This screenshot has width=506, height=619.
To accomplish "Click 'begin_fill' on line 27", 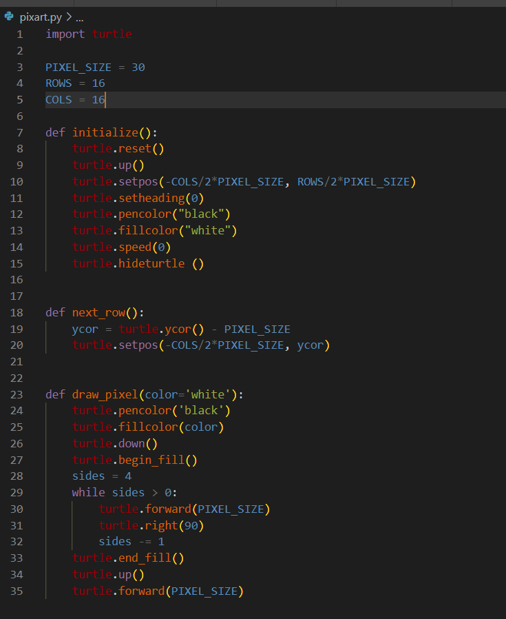I will point(151,460).
